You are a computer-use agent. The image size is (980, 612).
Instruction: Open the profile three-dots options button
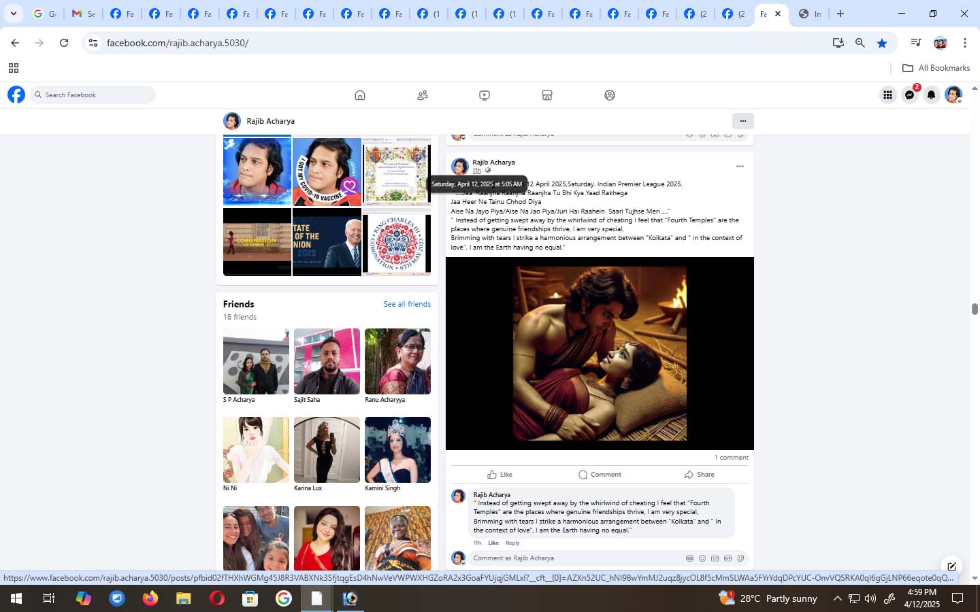742,121
